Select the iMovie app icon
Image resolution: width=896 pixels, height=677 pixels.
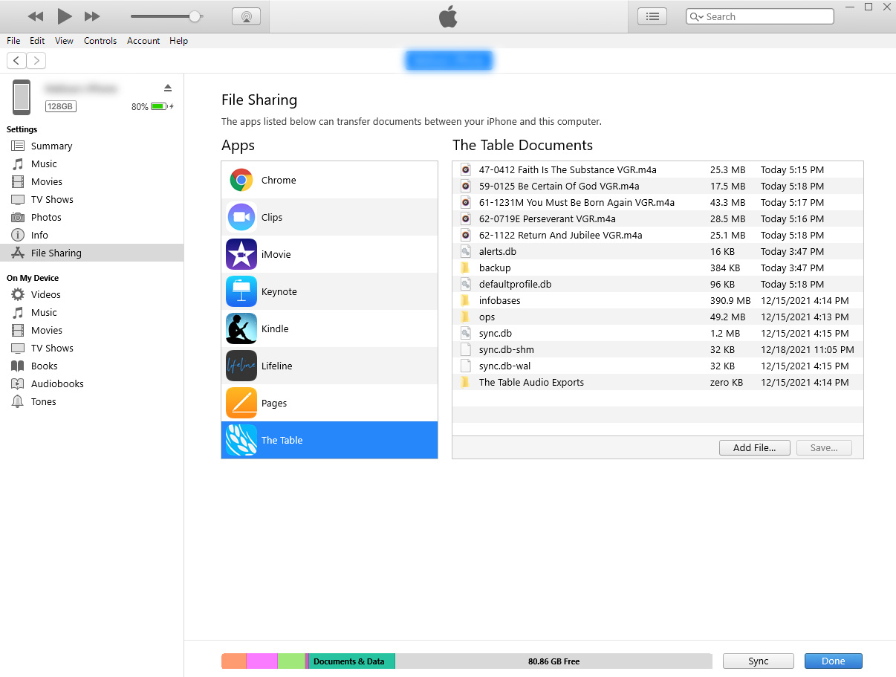241,254
